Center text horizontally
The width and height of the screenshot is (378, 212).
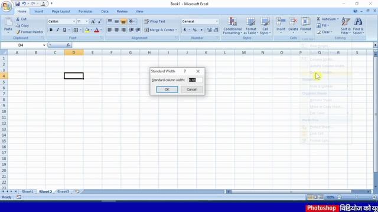click(x=117, y=30)
